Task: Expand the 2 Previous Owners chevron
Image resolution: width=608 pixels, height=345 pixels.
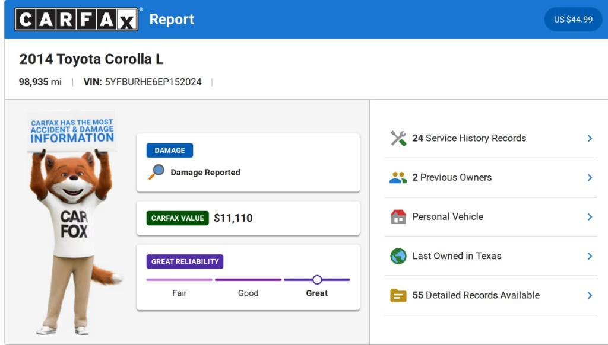Action: click(590, 178)
